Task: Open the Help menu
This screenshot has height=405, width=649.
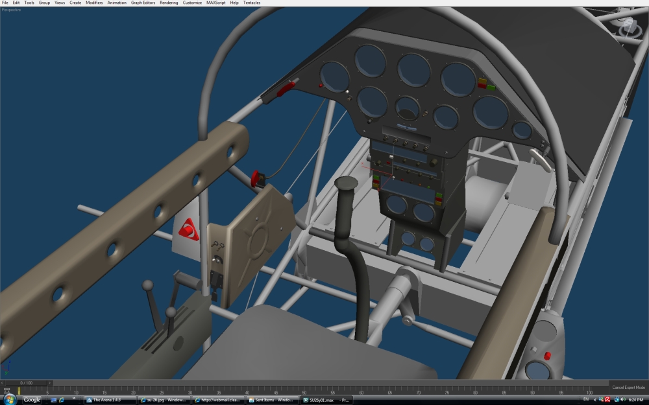Action: (234, 3)
